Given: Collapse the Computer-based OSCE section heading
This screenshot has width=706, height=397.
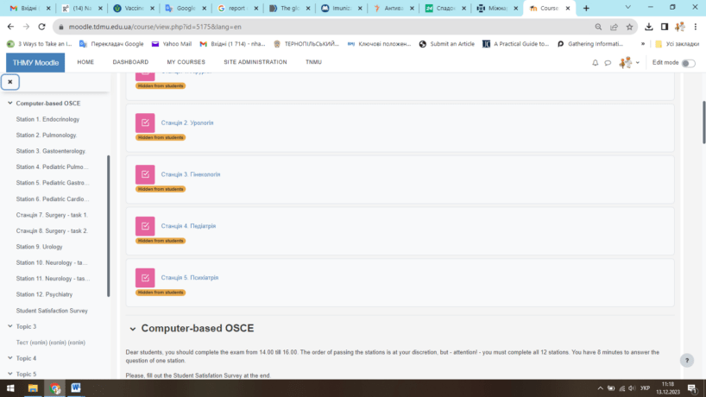Looking at the screenshot, I should coord(132,329).
